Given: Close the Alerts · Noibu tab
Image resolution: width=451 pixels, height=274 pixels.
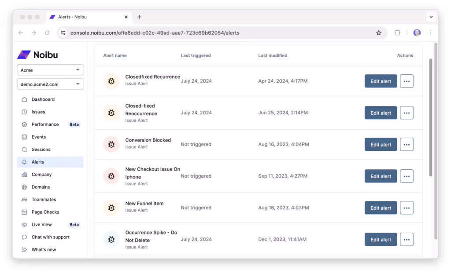Looking at the screenshot, I should tap(126, 17).
